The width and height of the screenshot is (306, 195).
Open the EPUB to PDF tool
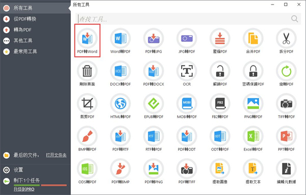tap(154, 106)
